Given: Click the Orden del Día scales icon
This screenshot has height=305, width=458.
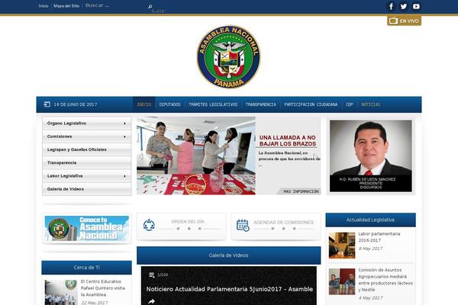Looking at the screenshot, I should [x=150, y=225].
